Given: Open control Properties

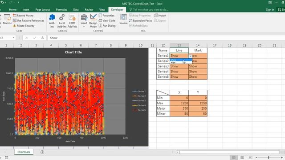Looking at the screenshot, I should 106,16.
